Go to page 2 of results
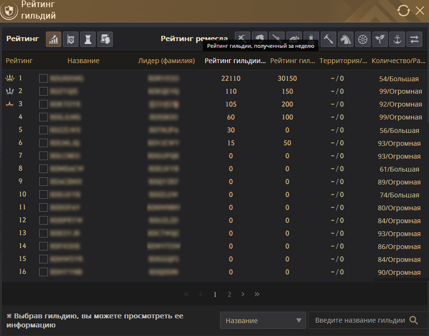The image size is (429, 336). point(229,294)
